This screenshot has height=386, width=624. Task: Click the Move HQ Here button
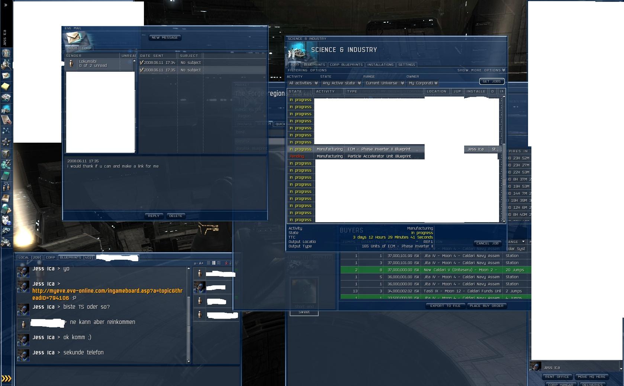(592, 377)
